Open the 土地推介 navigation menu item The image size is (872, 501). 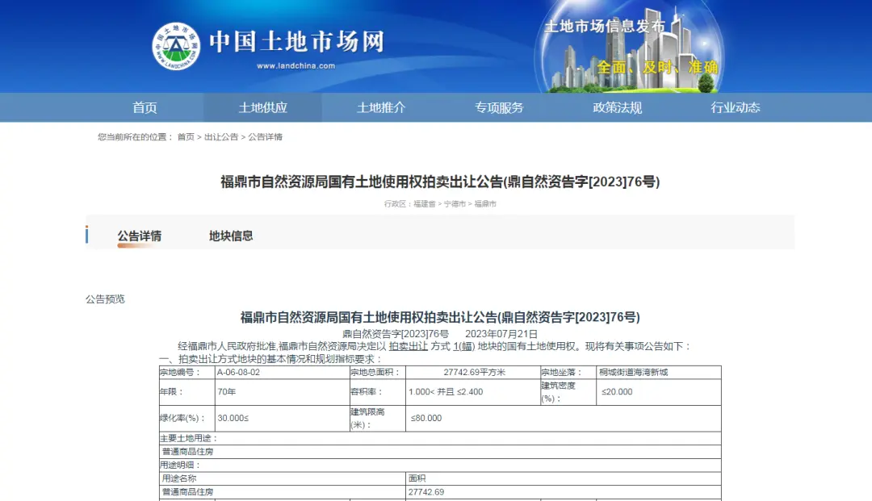click(x=381, y=107)
